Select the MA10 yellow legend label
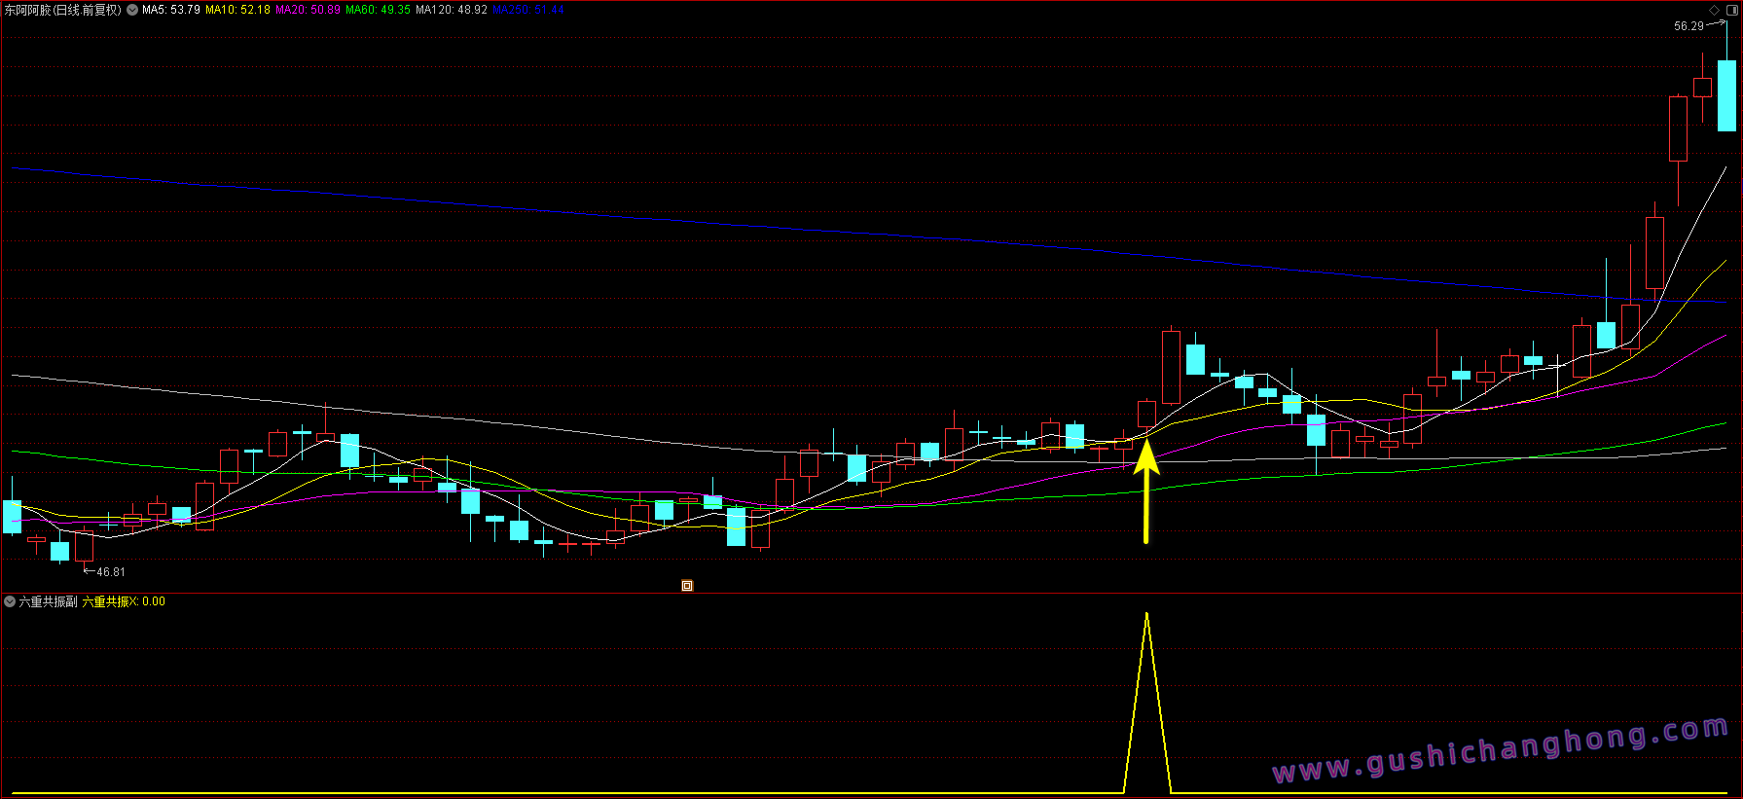 tap(237, 10)
